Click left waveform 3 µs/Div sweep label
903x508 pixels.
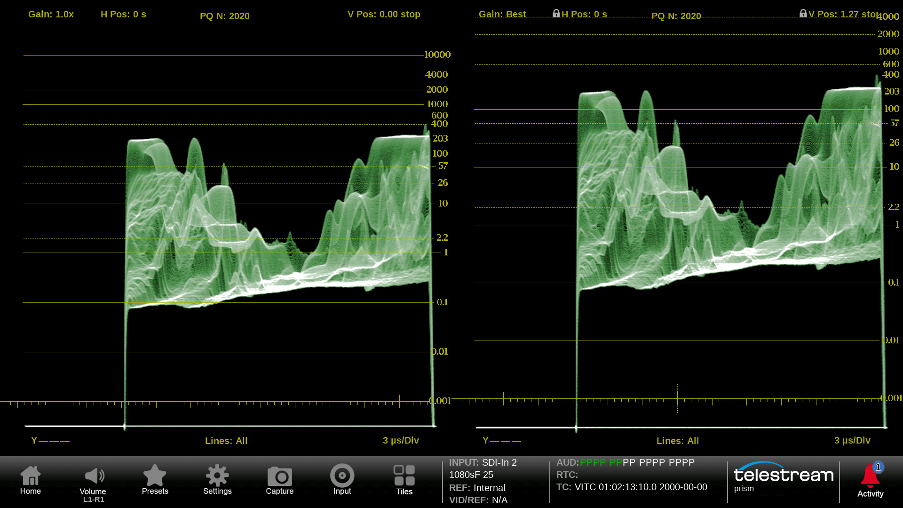401,441
